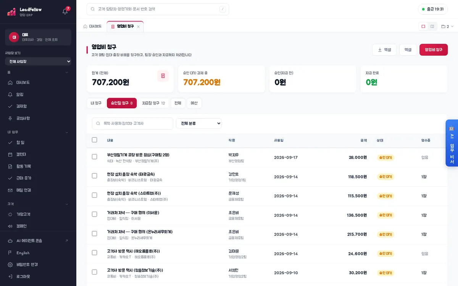Screen dimensions: 458x286
Task: Select the 영업비 청구 tab
Action: coord(125,26)
